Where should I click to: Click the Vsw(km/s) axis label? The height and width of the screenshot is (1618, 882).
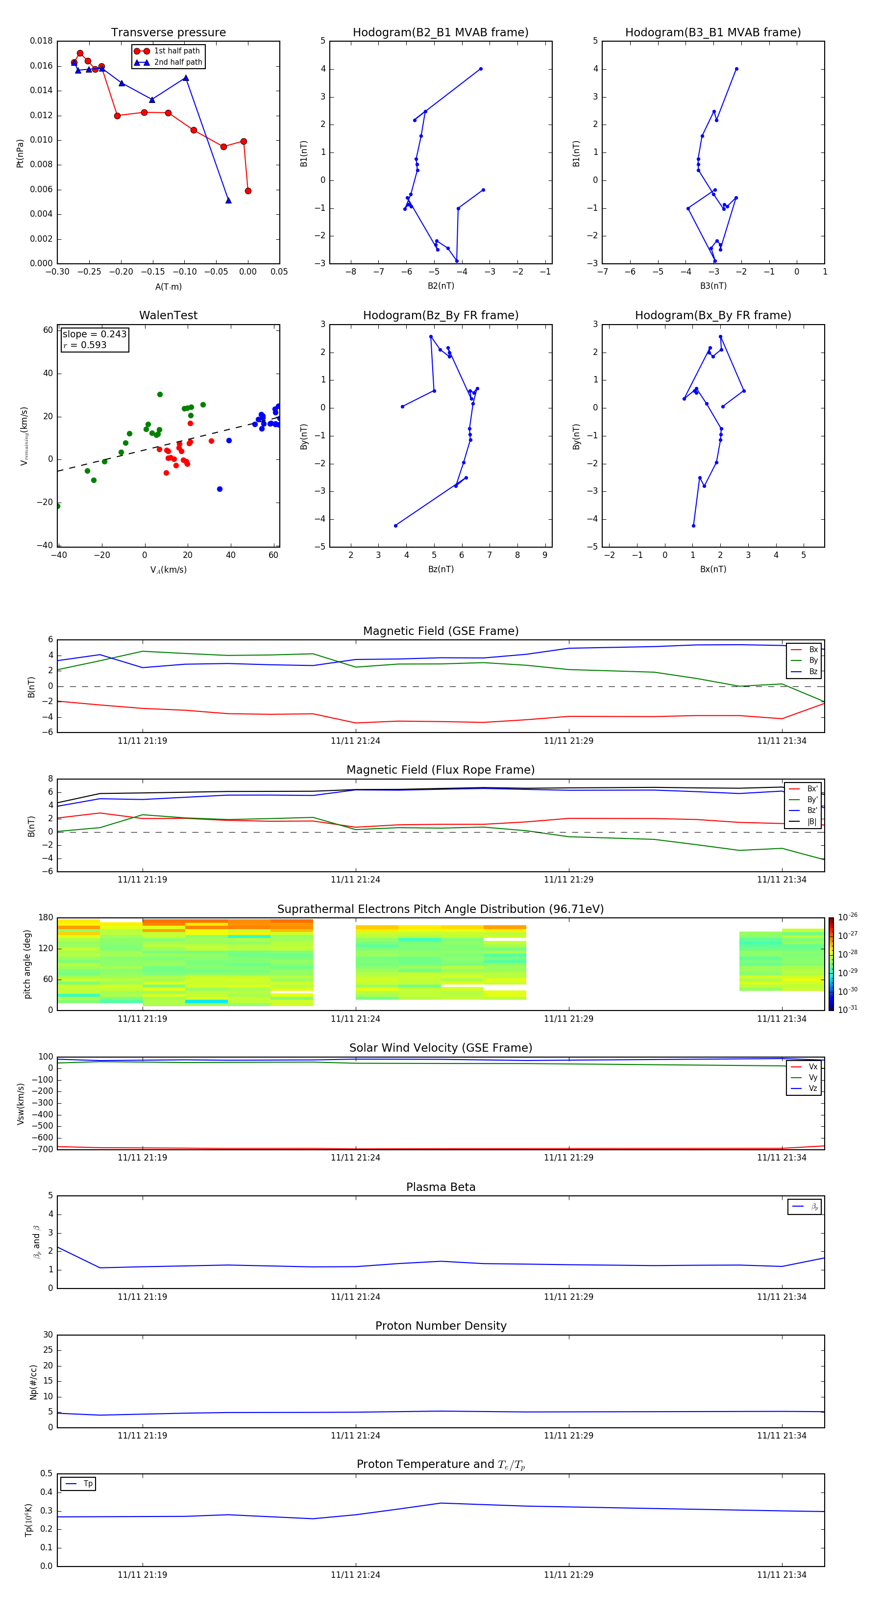click(20, 1104)
